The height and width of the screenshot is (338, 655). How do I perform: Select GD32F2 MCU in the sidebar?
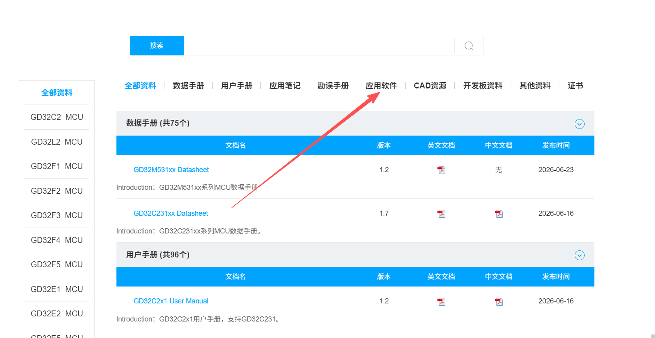click(x=57, y=191)
